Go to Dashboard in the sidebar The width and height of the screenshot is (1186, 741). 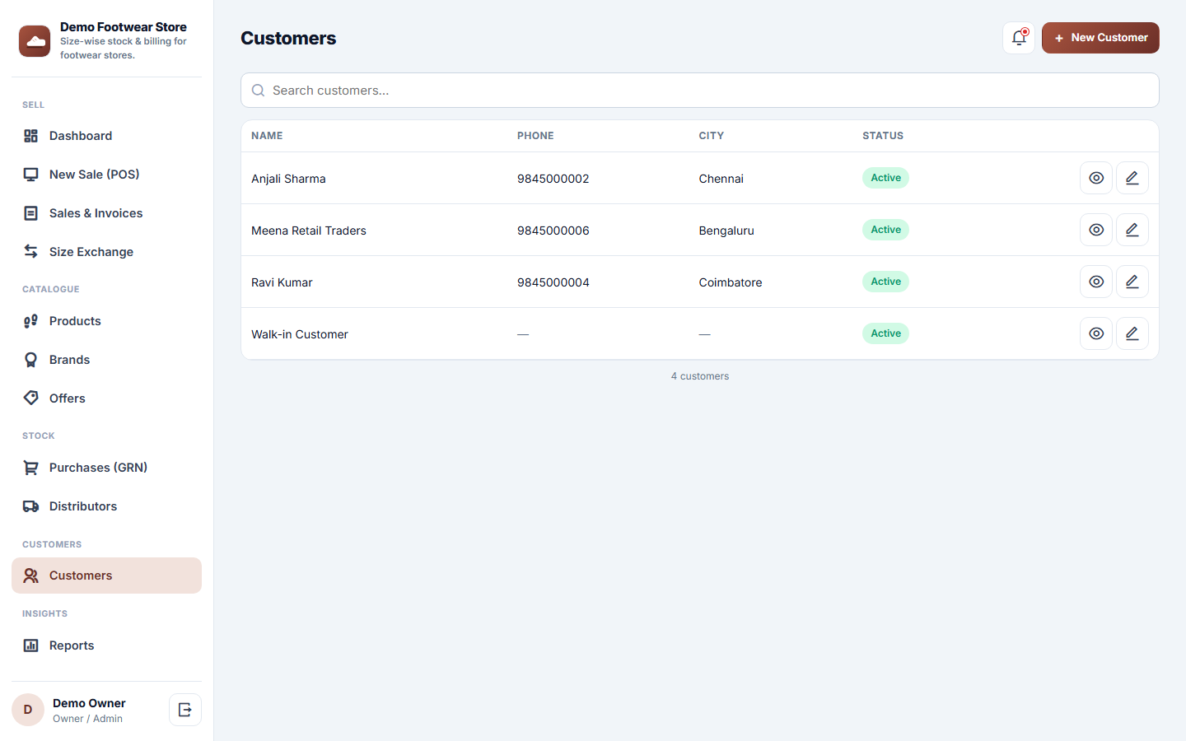point(106,136)
